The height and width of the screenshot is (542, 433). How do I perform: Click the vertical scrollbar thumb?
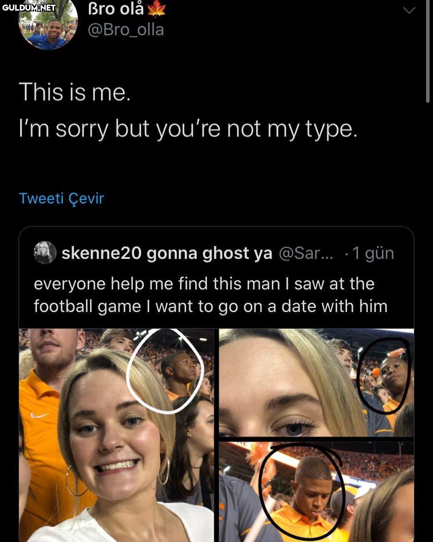click(x=428, y=51)
